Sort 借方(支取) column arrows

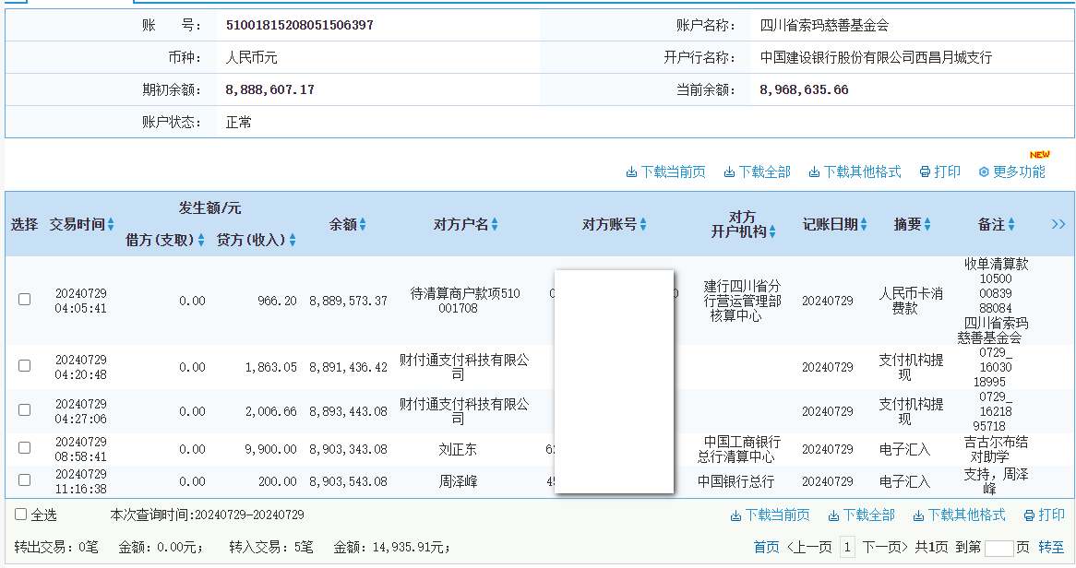201,240
